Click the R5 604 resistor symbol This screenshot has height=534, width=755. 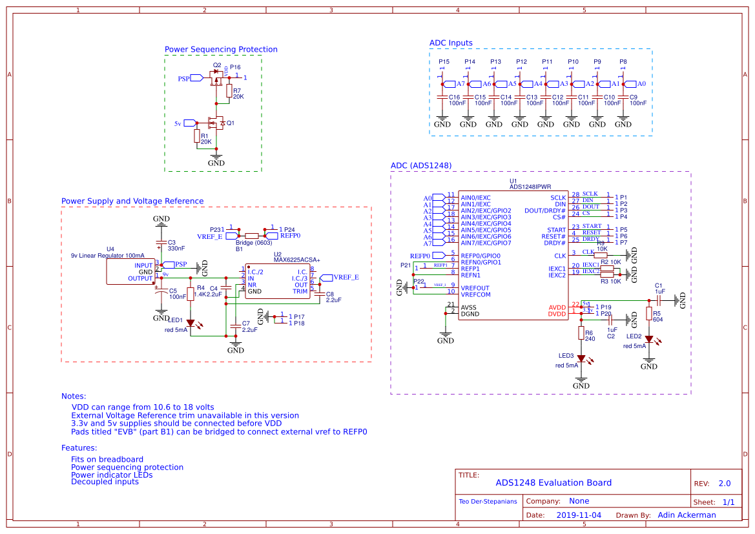[x=649, y=314]
